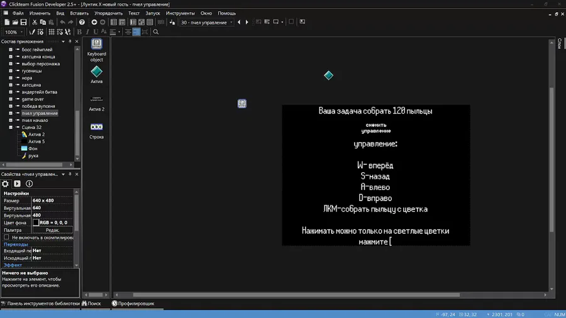Collapse the 'Сцена 32' tree node

(11, 128)
